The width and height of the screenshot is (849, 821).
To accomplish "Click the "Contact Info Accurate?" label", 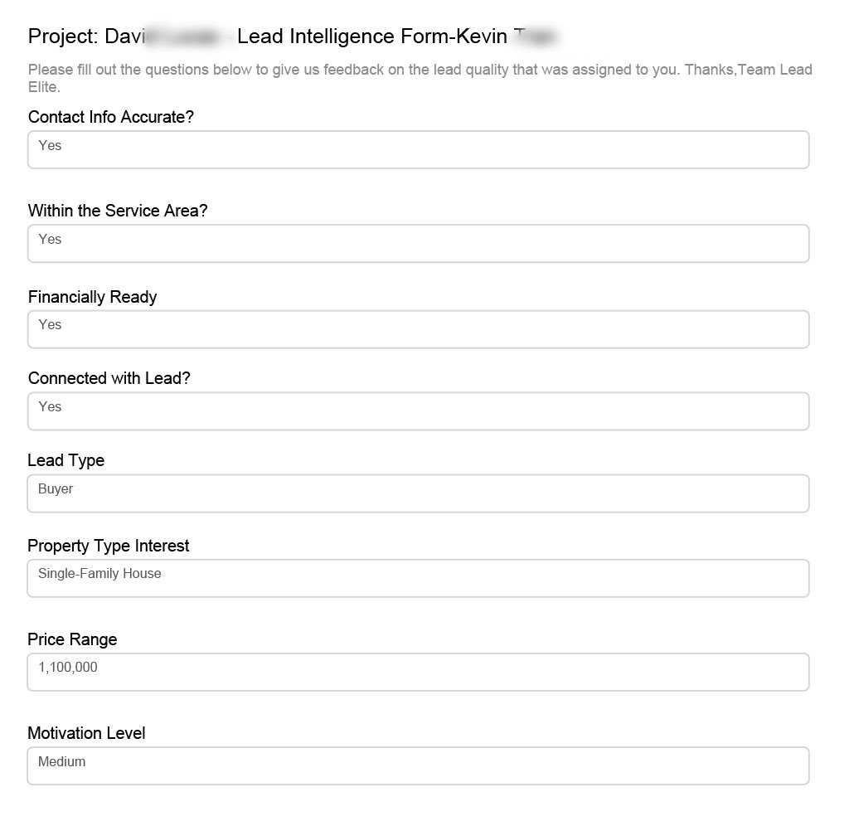I will (110, 117).
